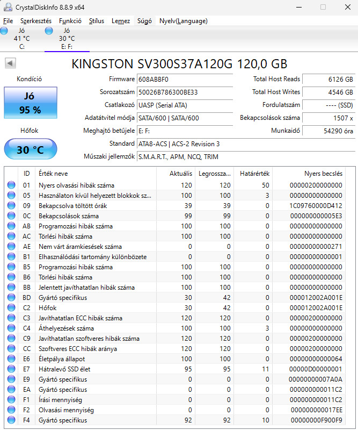358x430 pixels.
Task: Click raw value 00000000F900F9
Action: 316,420
